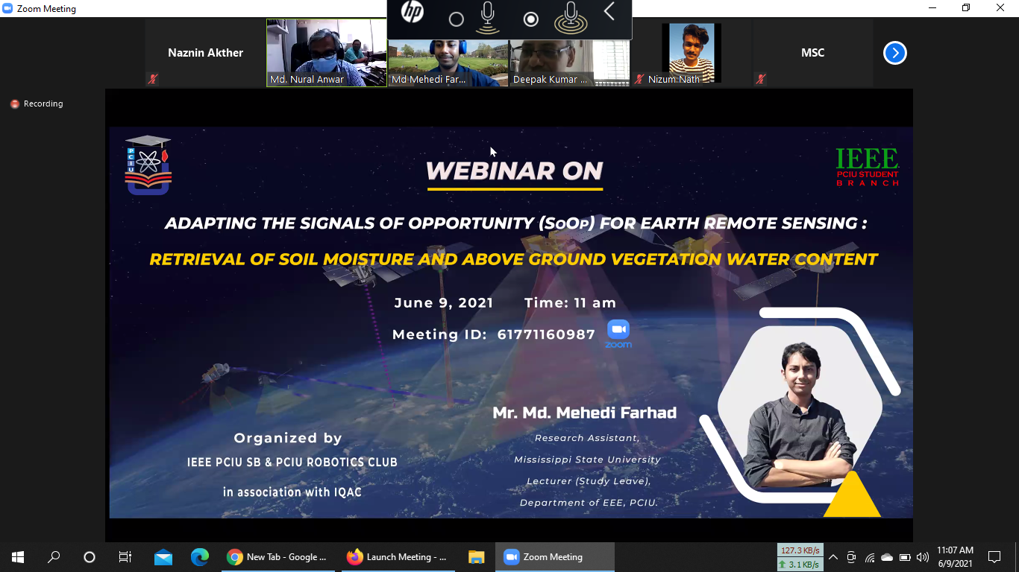This screenshot has width=1019, height=572.
Task: Select the unselected directional microphone radio button
Action: [457, 20]
